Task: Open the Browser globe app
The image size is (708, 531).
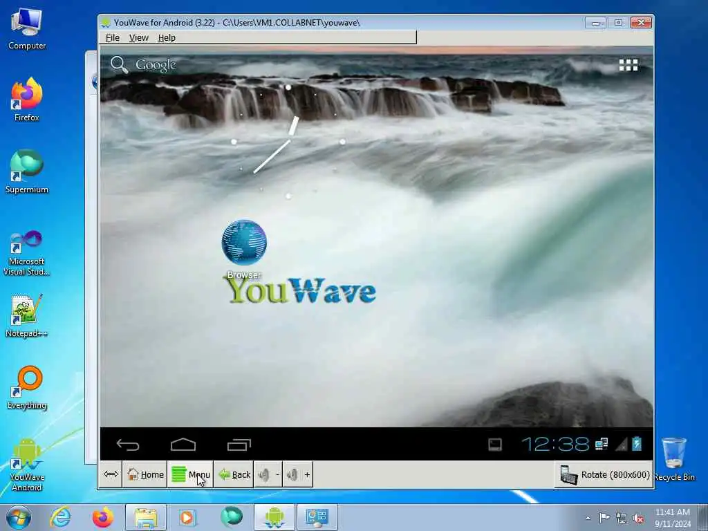Action: pos(244,248)
